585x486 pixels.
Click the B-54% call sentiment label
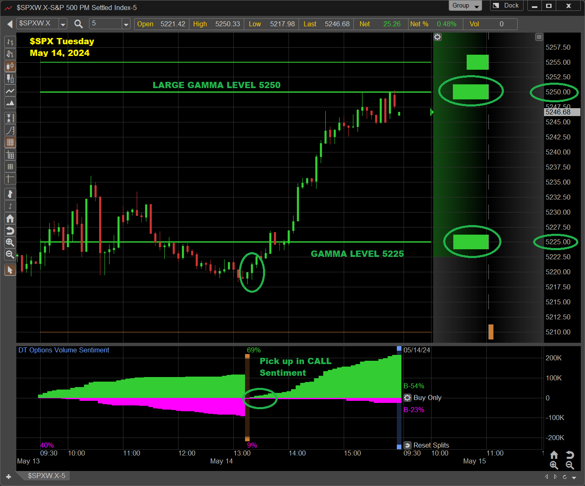(x=414, y=386)
